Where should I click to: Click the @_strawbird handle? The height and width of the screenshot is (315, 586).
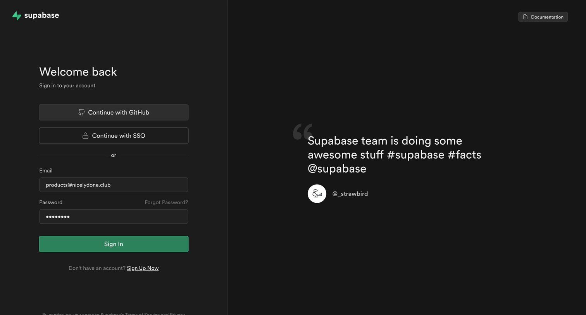pos(350,194)
